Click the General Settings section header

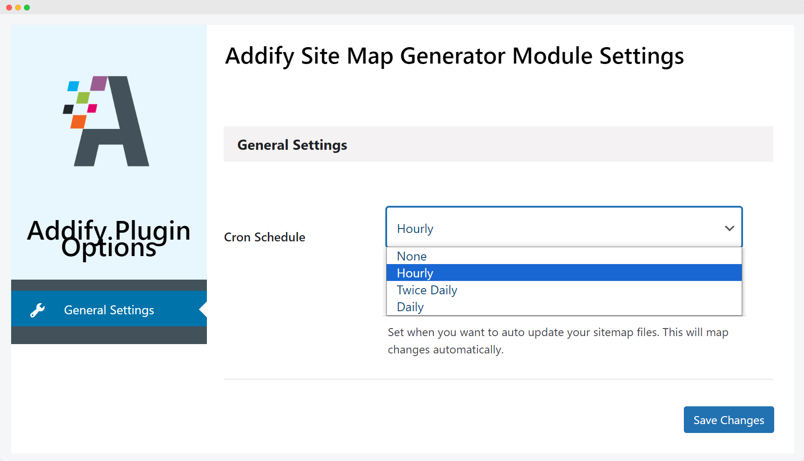point(498,144)
